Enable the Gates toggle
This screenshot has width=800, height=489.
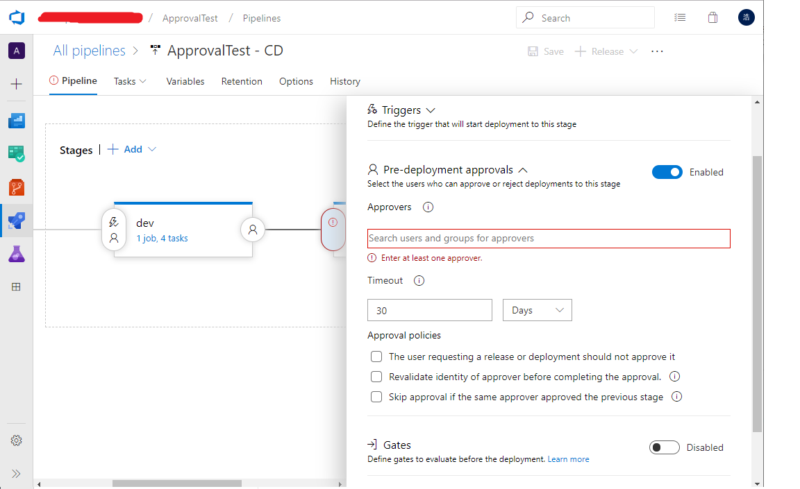665,447
